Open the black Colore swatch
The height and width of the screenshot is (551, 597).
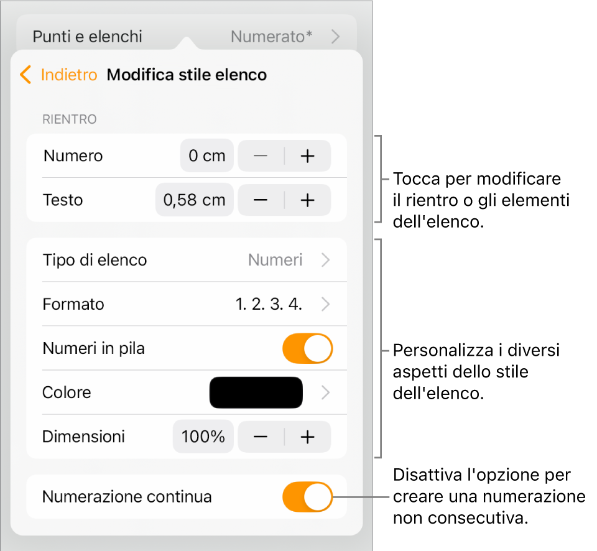pos(256,392)
